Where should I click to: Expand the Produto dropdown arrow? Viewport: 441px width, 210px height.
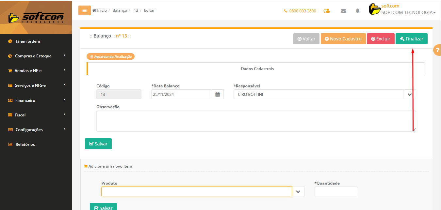[298, 192]
